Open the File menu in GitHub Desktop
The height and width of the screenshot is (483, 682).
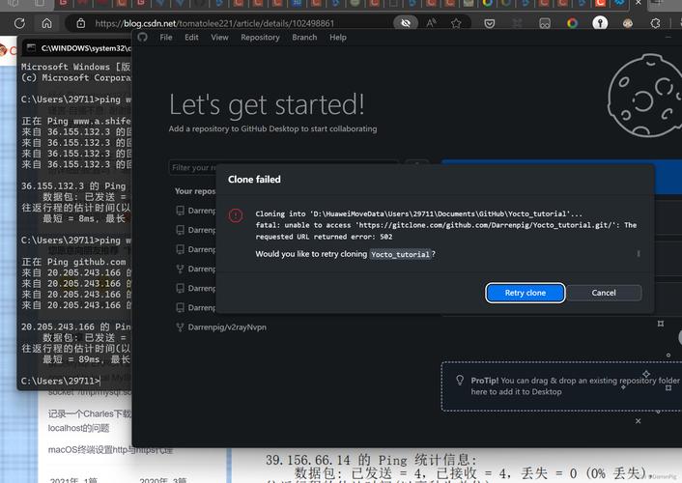(x=166, y=38)
